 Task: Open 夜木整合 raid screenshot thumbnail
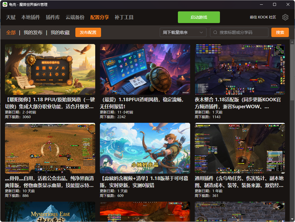(x=240, y=69)
